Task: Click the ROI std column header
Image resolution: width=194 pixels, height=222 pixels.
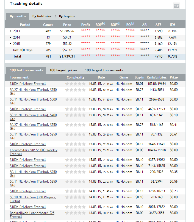Action: (x=100, y=24)
